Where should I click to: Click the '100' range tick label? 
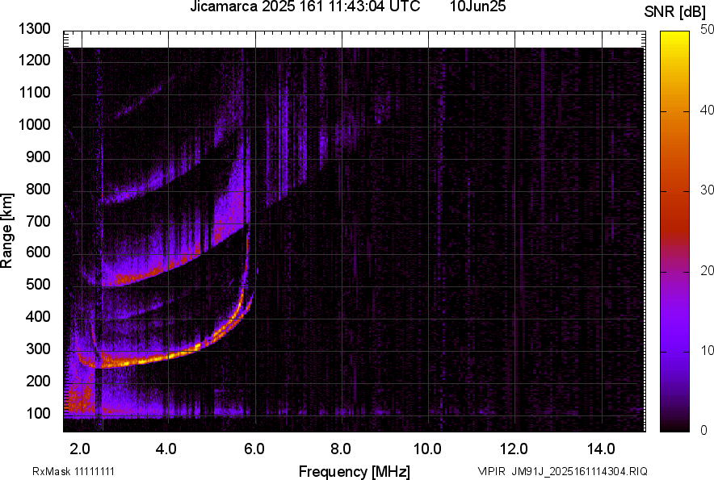coord(38,413)
